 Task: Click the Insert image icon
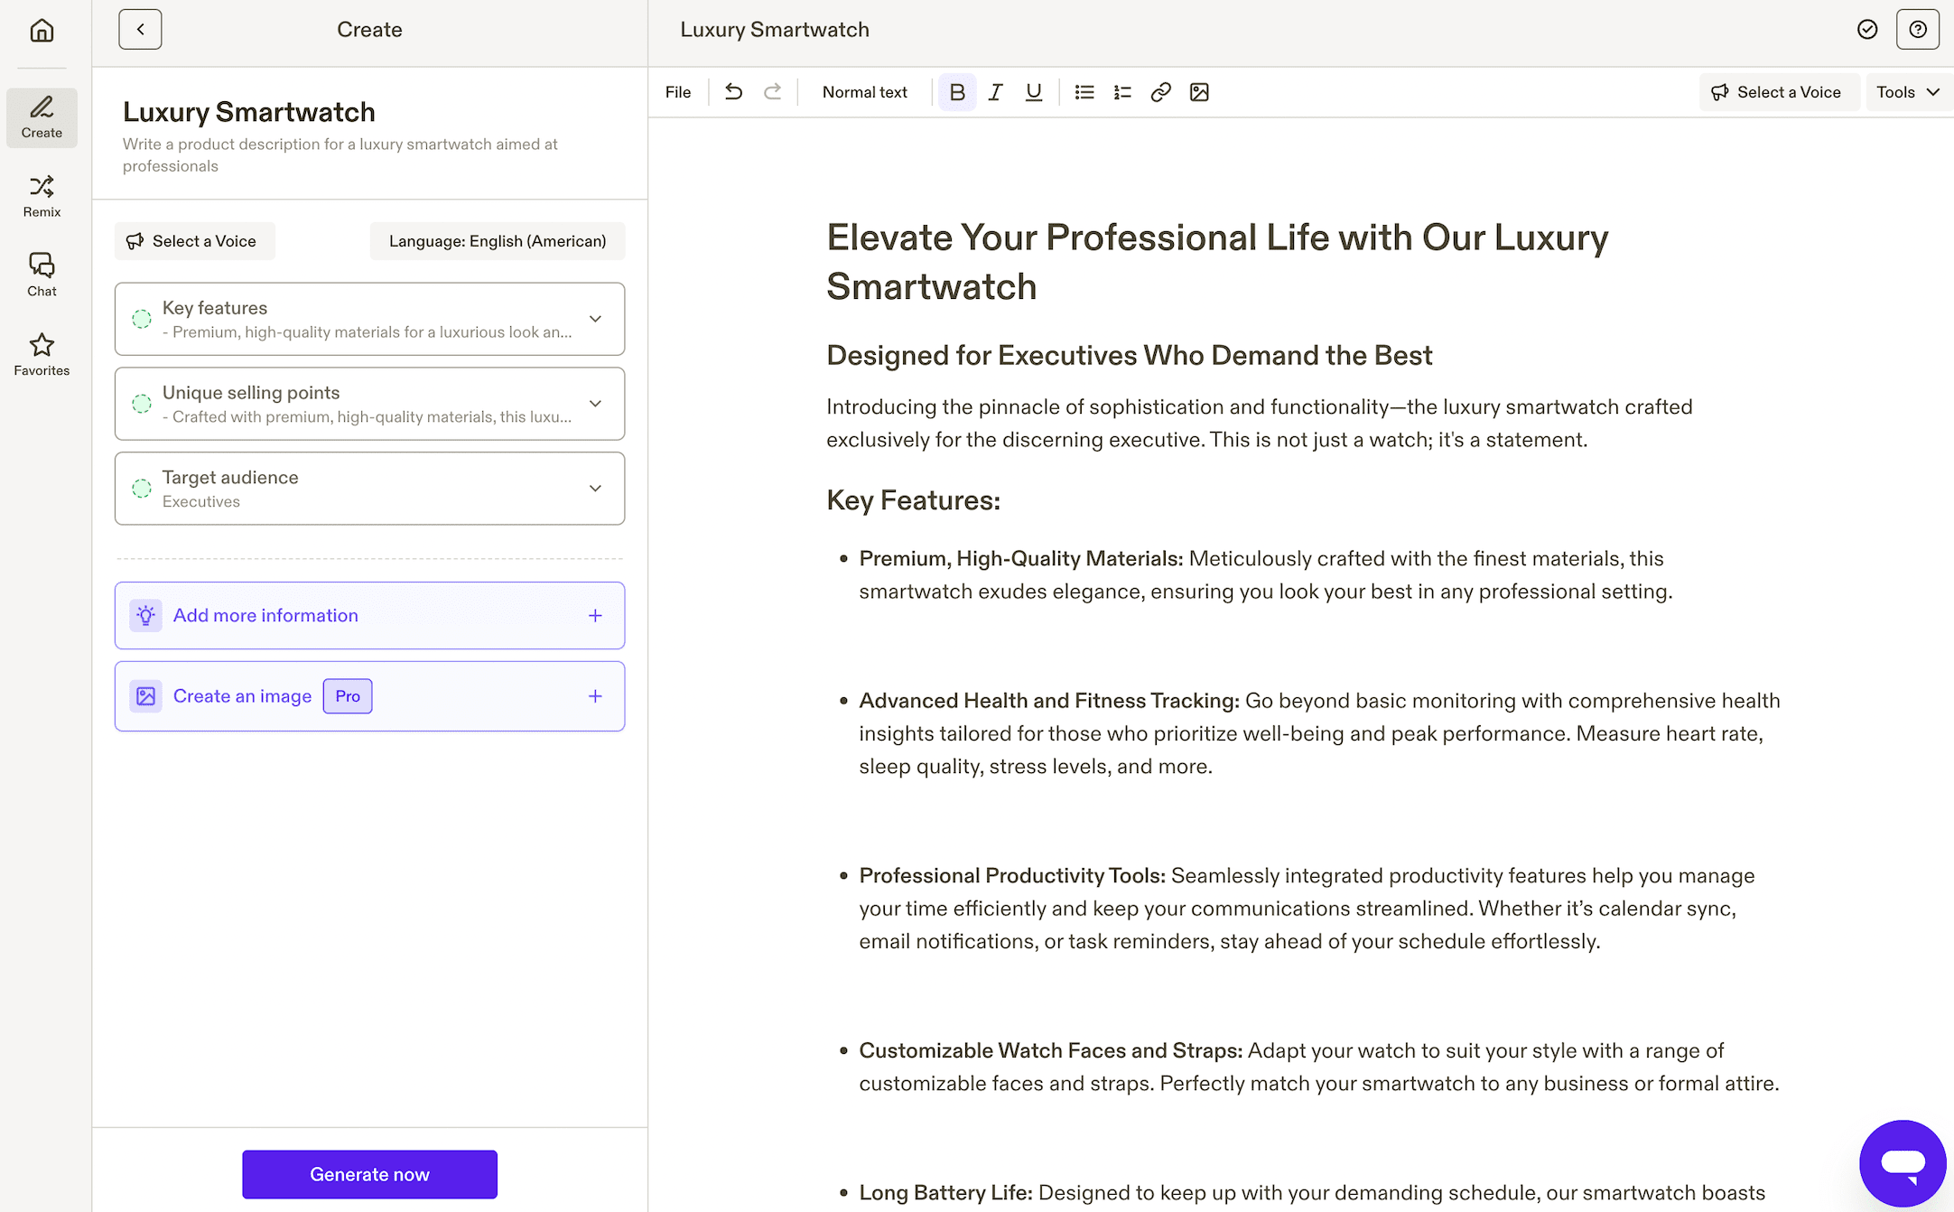tap(1199, 90)
